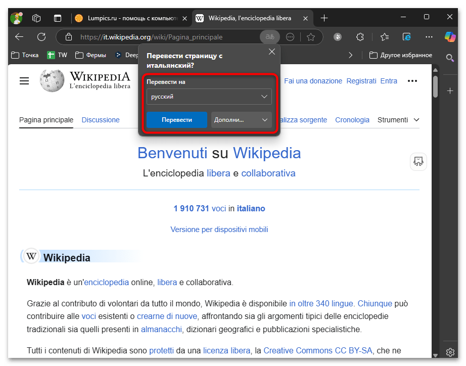Close the translate popup

tap(271, 52)
